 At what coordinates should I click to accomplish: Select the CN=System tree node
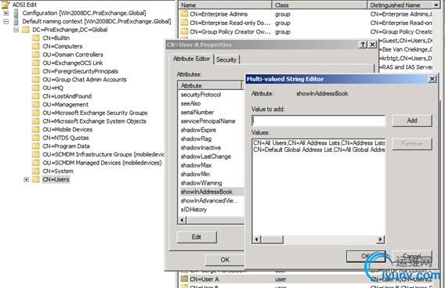(58, 171)
